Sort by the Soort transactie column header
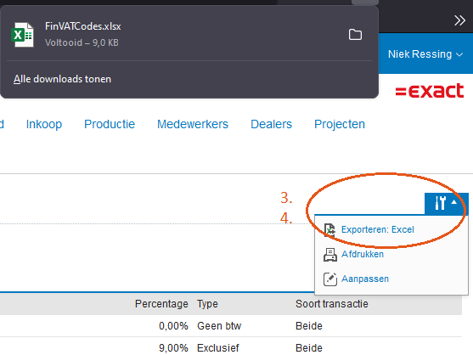473x355 pixels. click(x=331, y=304)
